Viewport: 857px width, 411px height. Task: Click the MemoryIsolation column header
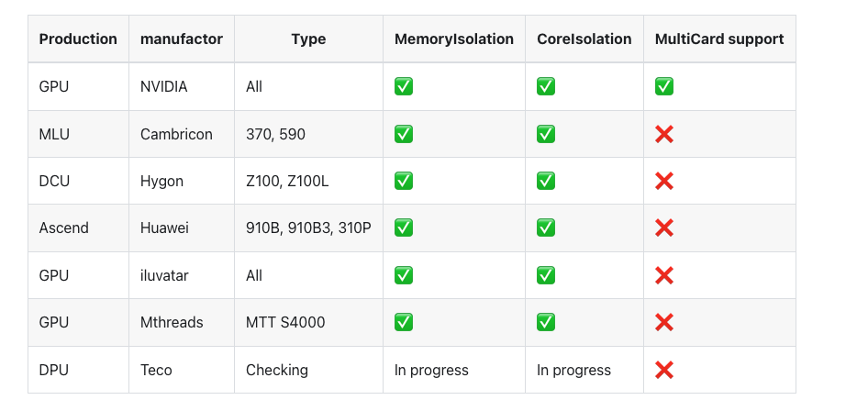[454, 39]
